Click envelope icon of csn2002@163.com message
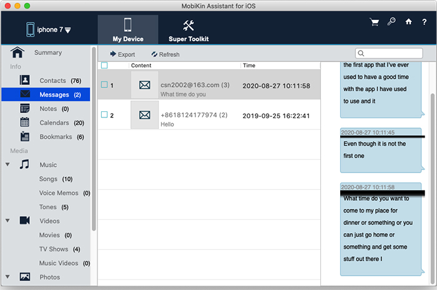Viewport: 437px width, 290px height. tap(145, 85)
